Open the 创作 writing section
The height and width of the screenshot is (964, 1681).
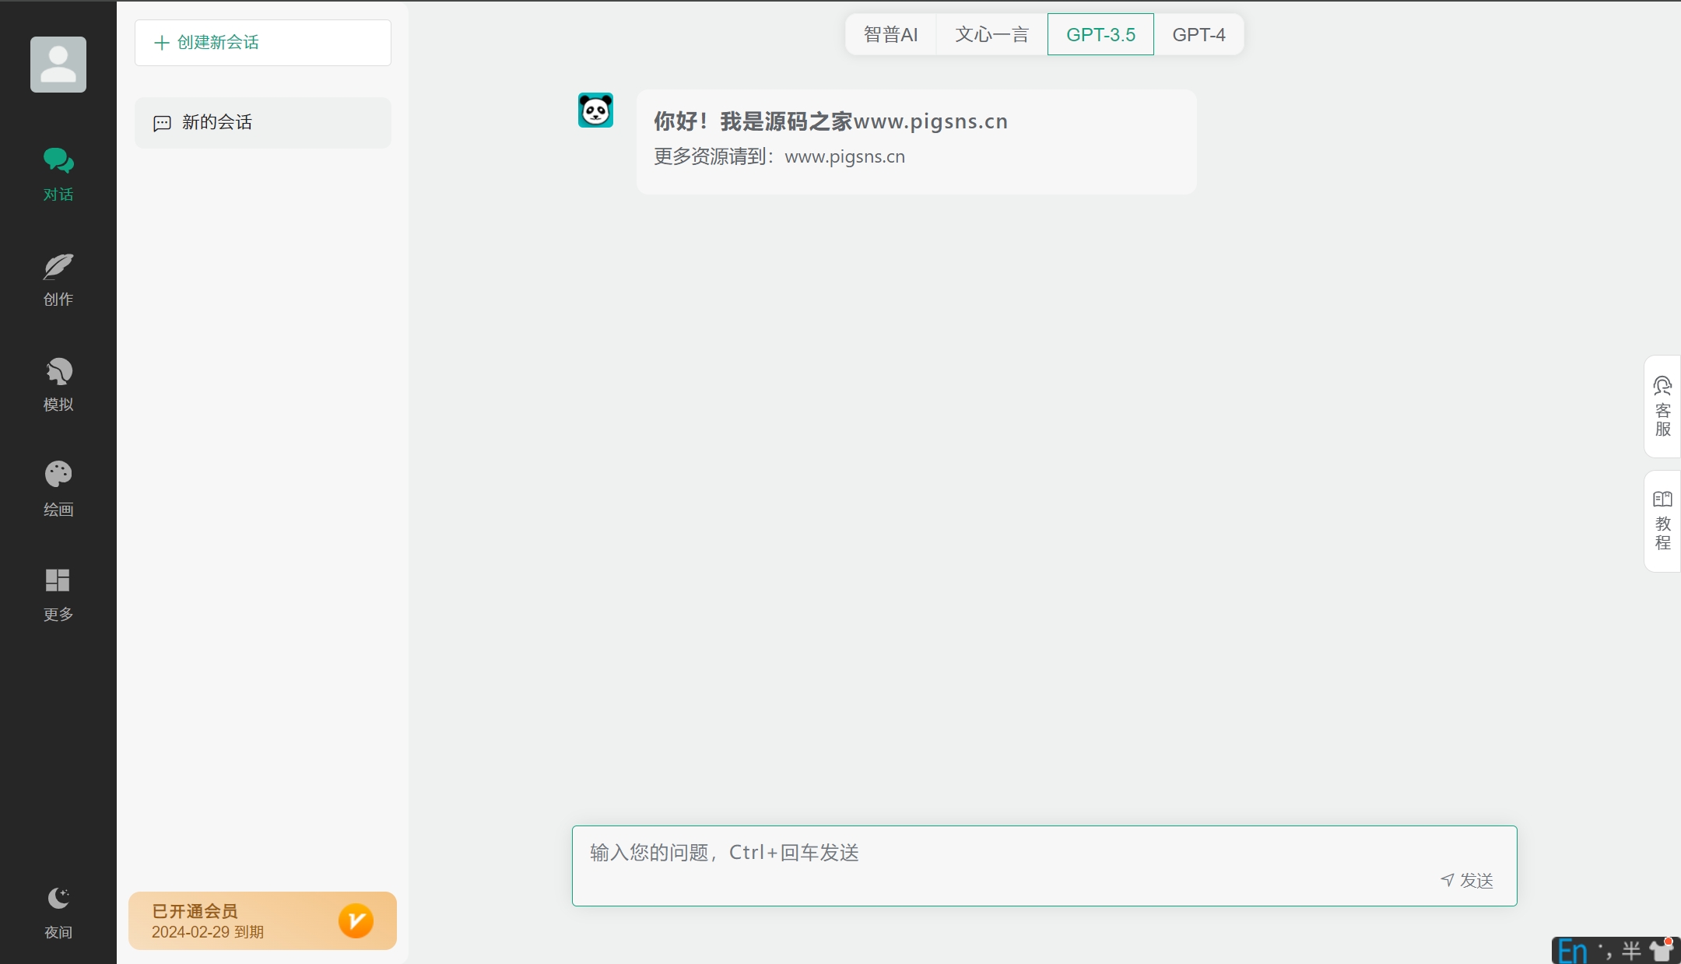tap(58, 280)
